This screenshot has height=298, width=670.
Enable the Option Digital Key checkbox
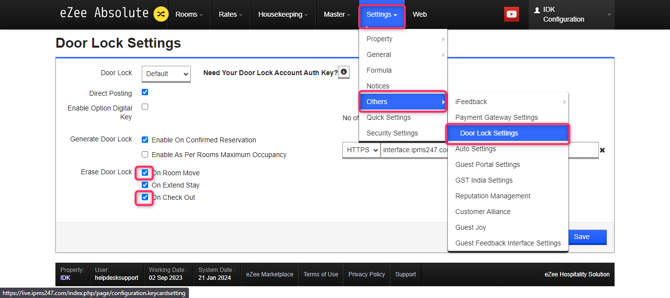145,107
